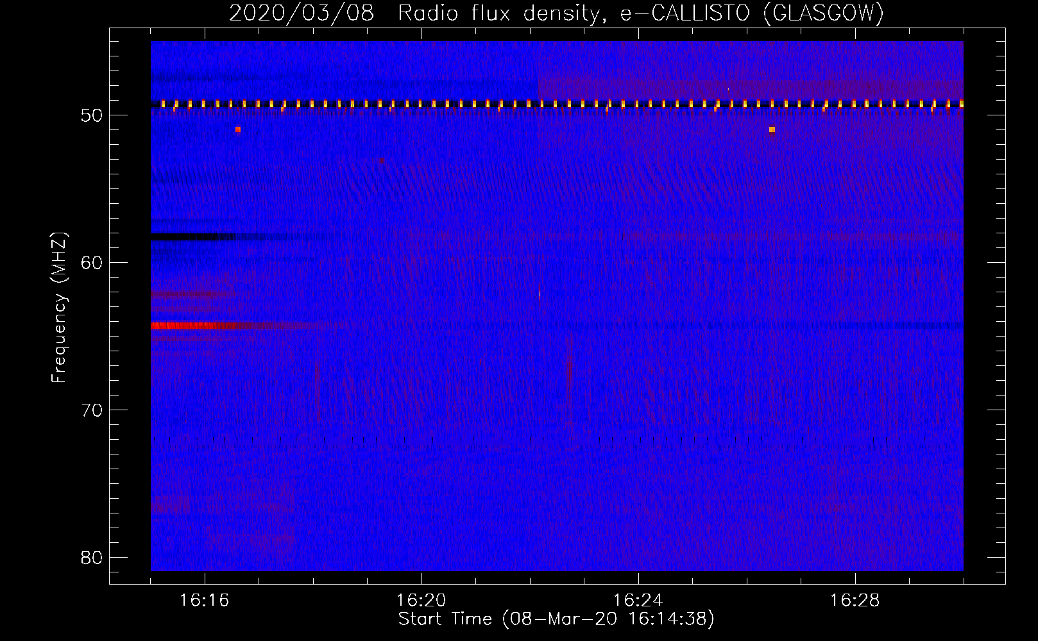Click the 16:20 time tick label

[421, 601]
